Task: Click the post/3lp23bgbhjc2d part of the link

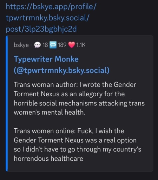Action: 41,29
